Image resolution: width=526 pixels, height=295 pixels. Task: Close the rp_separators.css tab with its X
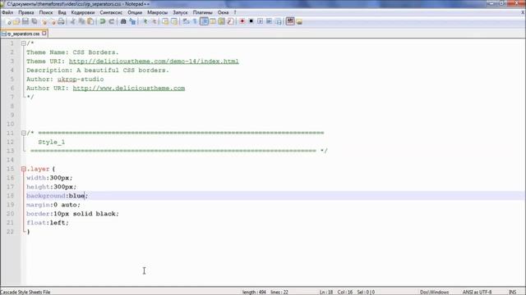[x=44, y=34]
